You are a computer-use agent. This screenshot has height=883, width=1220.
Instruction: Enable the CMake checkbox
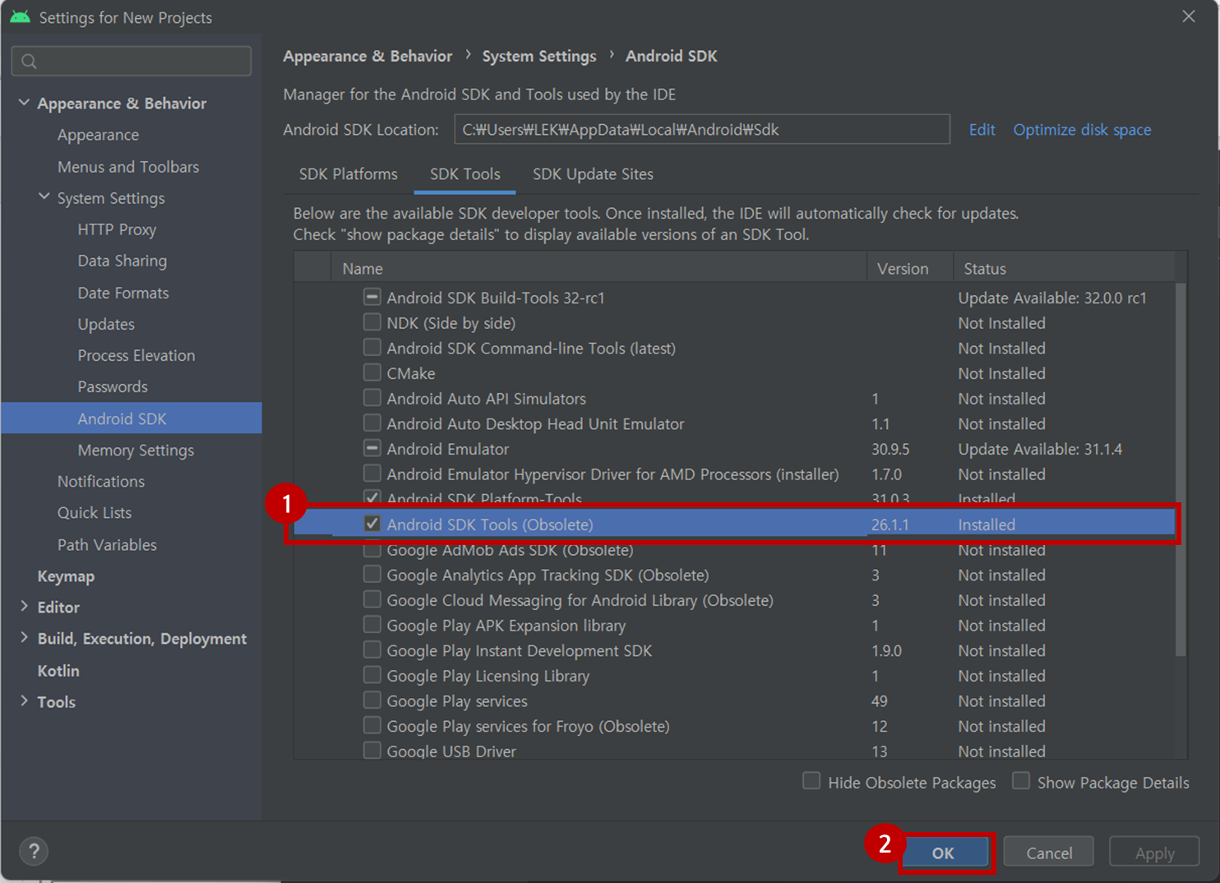(x=372, y=372)
